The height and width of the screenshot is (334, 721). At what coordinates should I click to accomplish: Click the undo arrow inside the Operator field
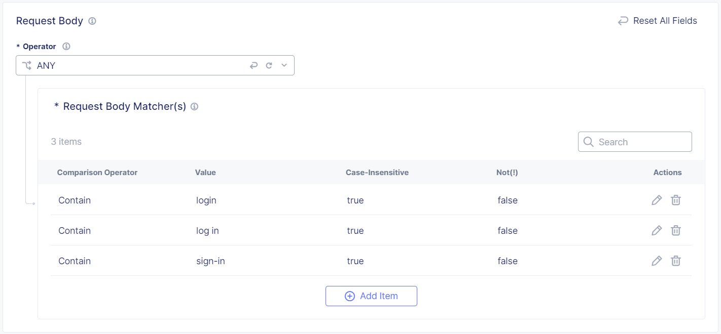(x=254, y=65)
